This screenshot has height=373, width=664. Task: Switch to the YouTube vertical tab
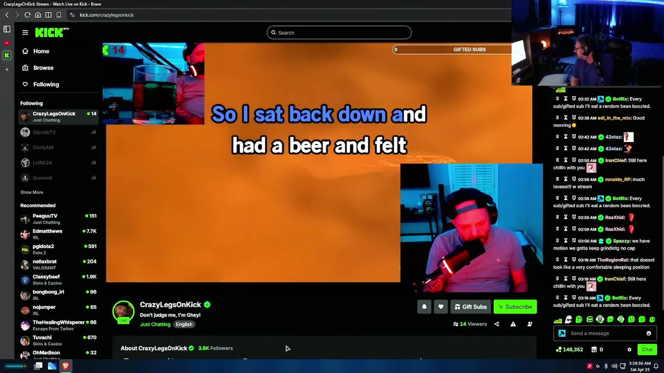[x=7, y=43]
